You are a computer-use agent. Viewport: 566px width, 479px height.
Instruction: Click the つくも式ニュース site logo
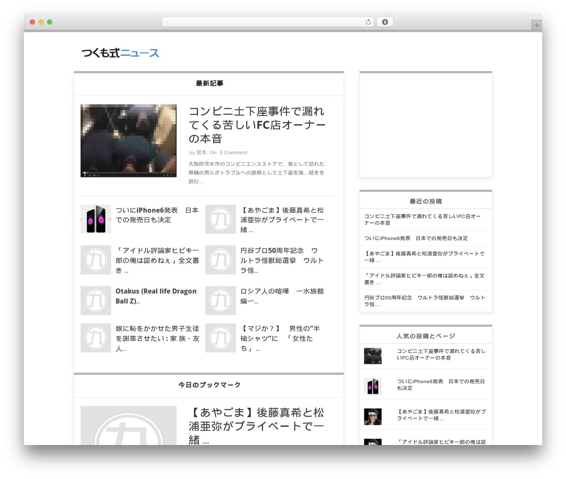tap(120, 53)
